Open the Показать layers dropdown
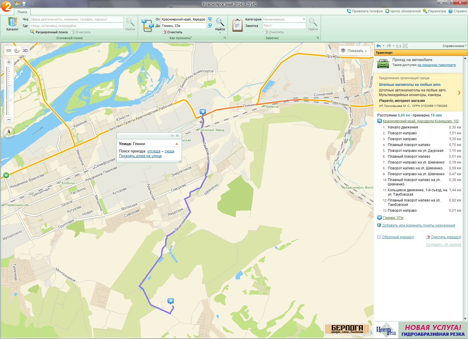The height and width of the screenshot is (339, 468). (354, 51)
